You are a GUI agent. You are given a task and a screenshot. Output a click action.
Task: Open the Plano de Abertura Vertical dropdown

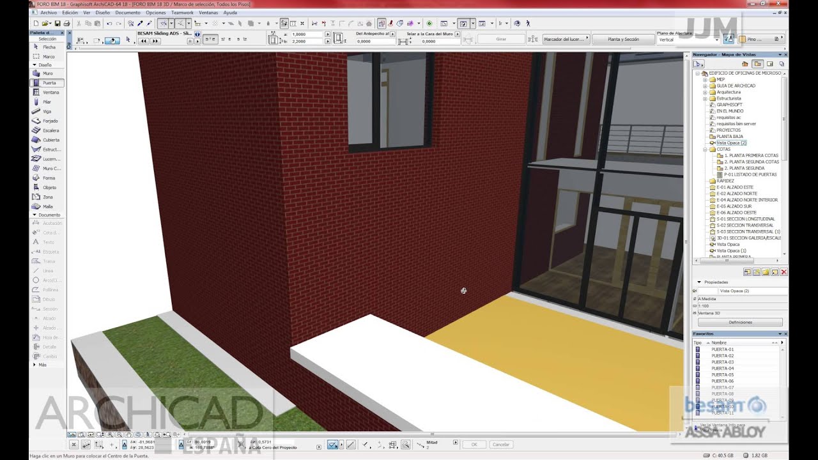[689, 40]
